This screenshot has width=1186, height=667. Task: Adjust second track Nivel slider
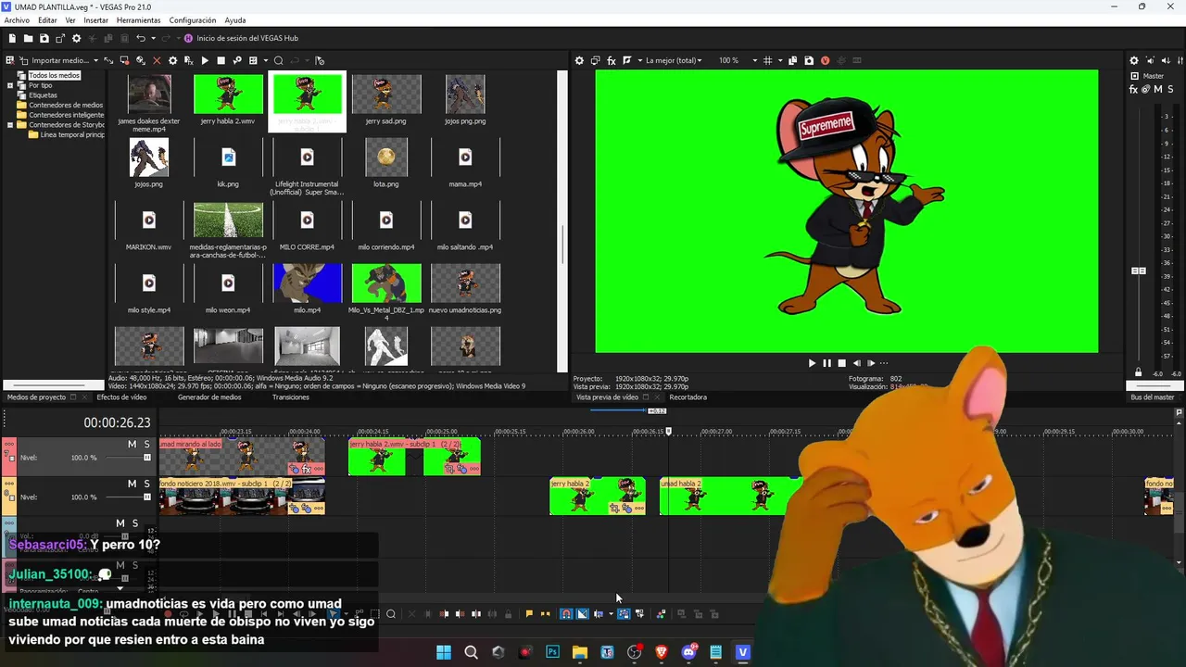click(x=146, y=497)
